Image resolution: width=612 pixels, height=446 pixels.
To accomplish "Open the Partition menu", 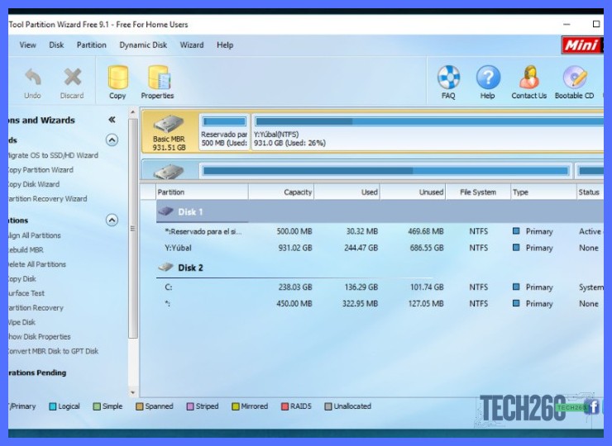I will point(91,45).
